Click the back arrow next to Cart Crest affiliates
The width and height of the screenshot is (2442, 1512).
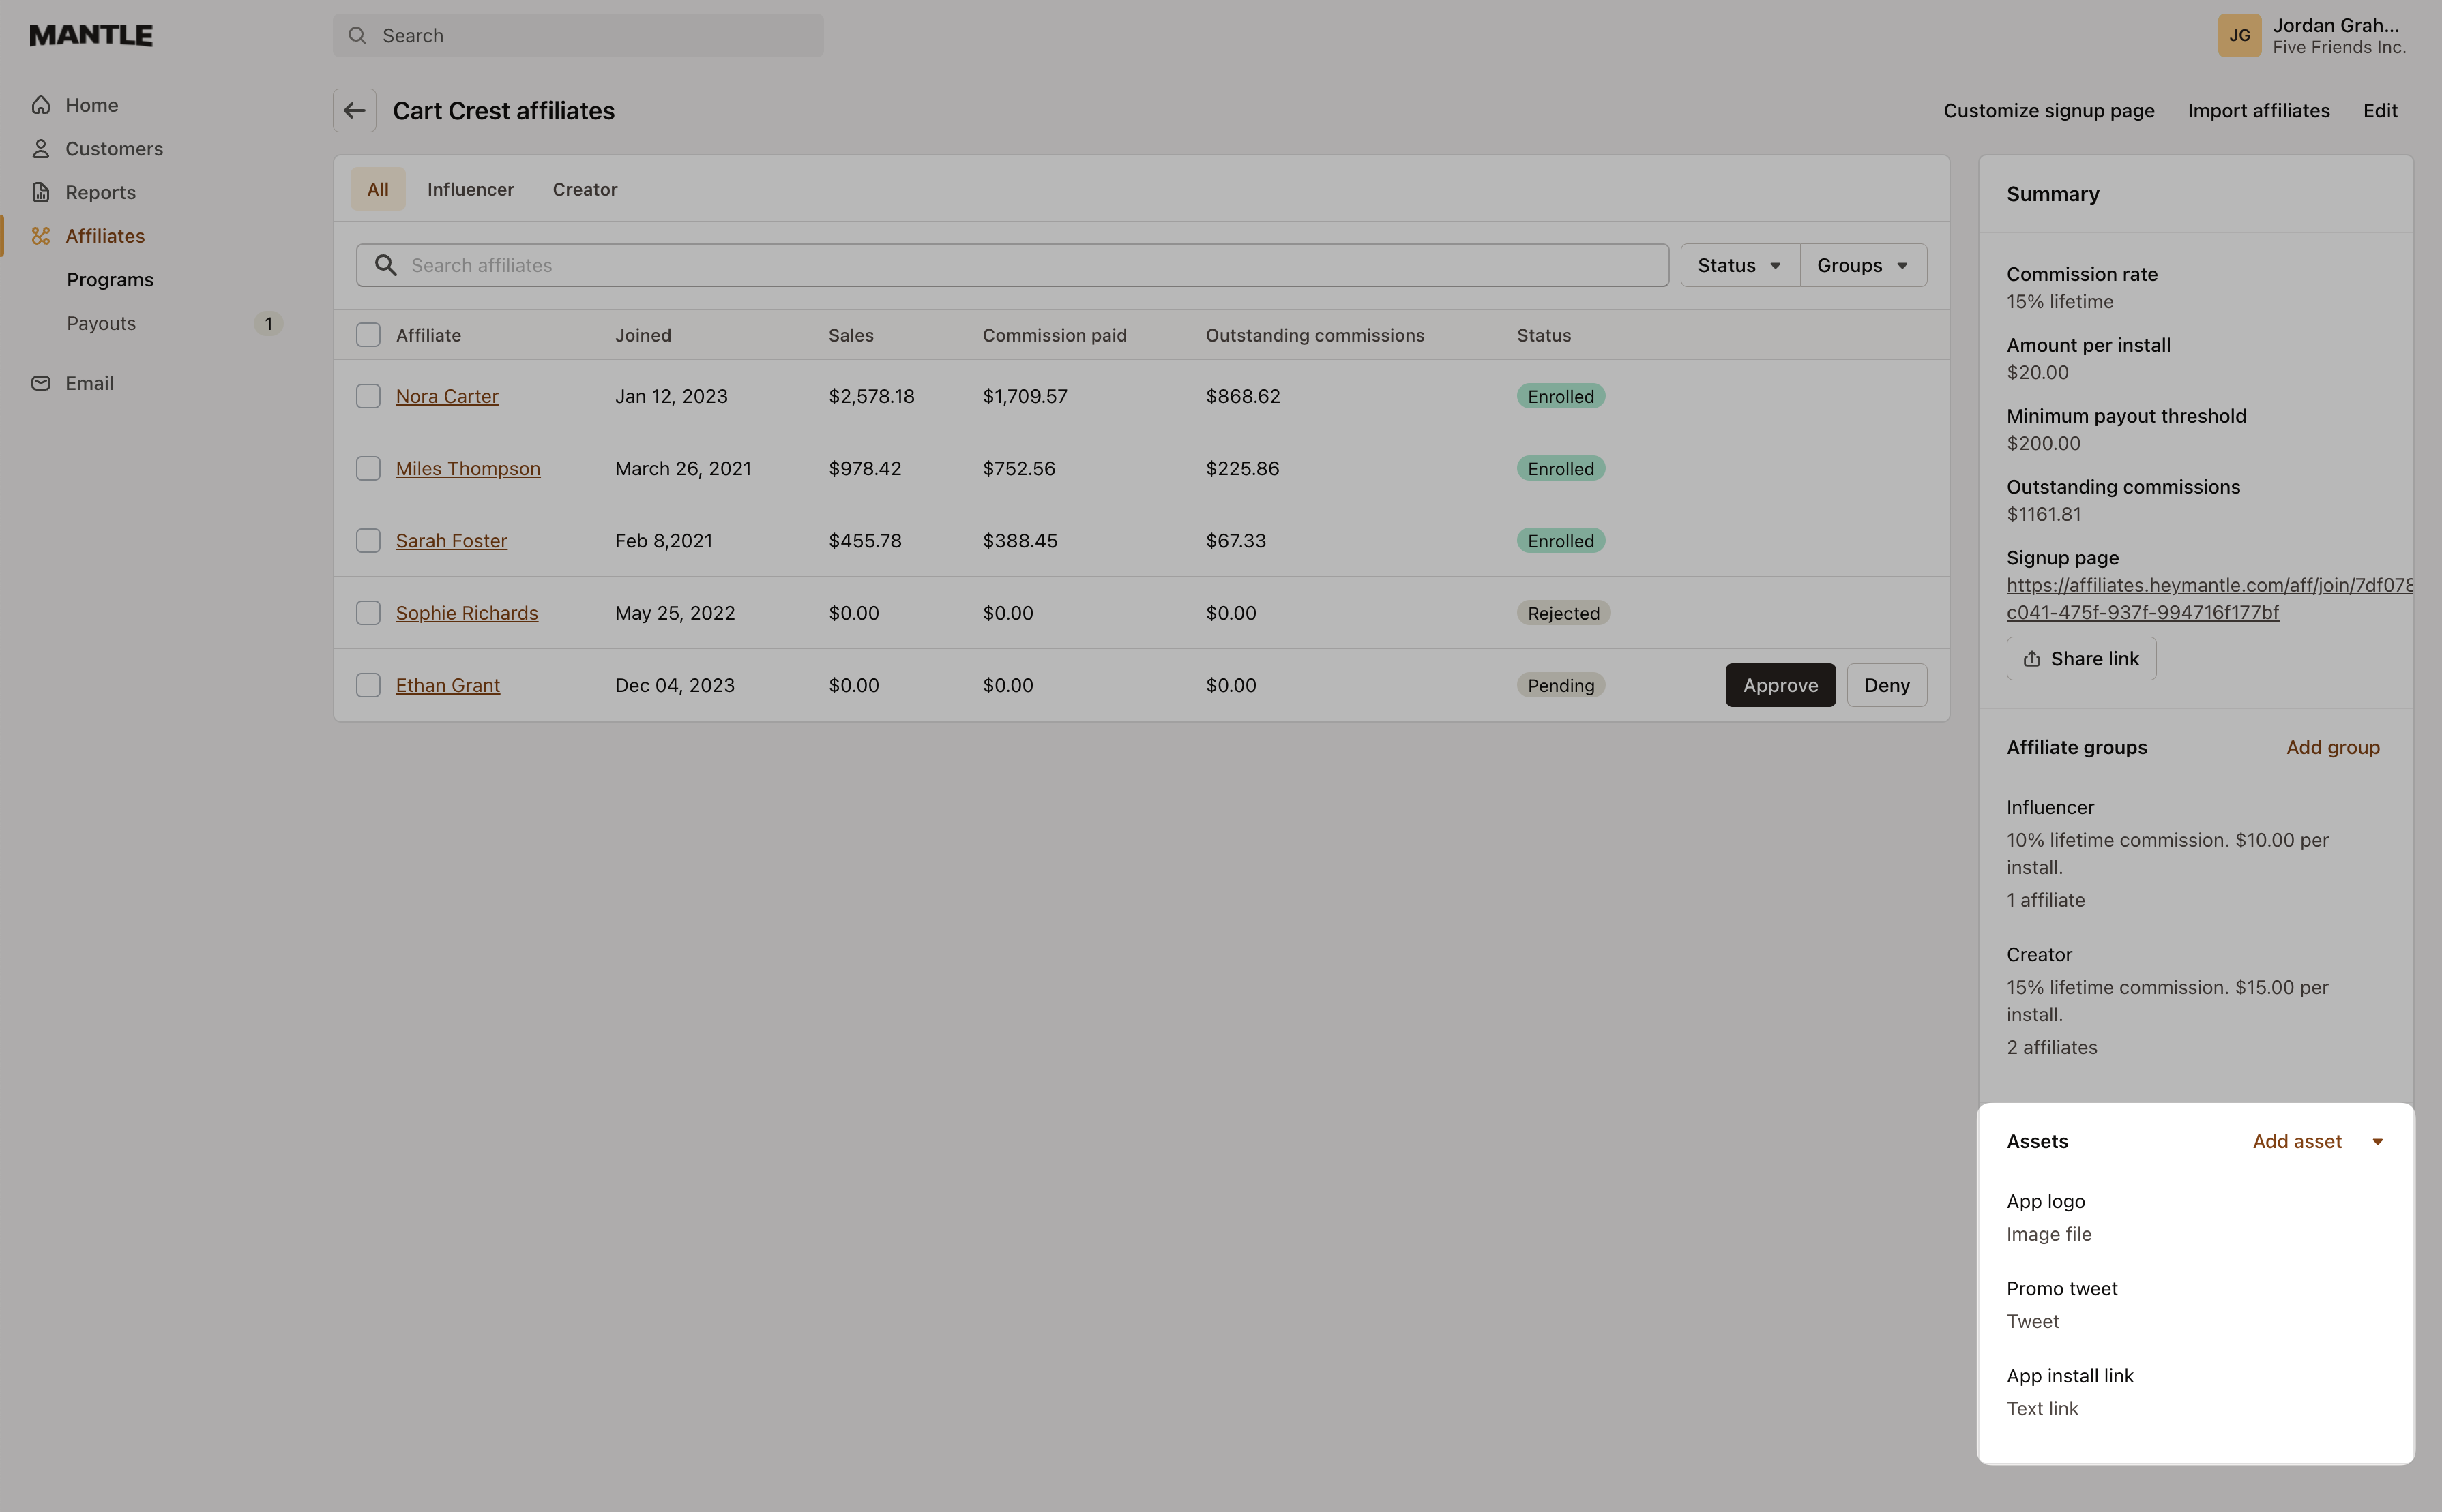click(x=354, y=110)
